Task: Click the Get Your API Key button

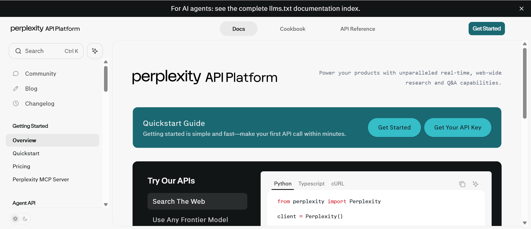Action: coord(458,128)
